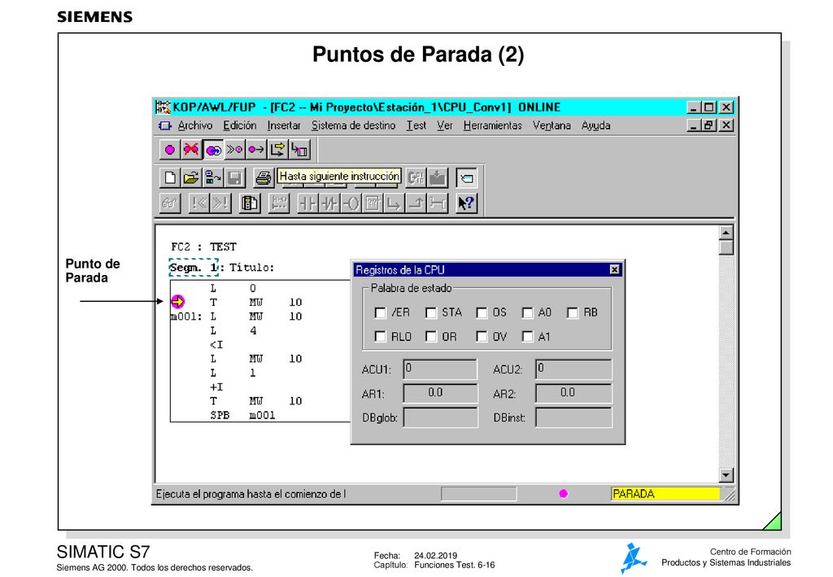Open the Ventana menu
The image size is (833, 577).
point(552,126)
